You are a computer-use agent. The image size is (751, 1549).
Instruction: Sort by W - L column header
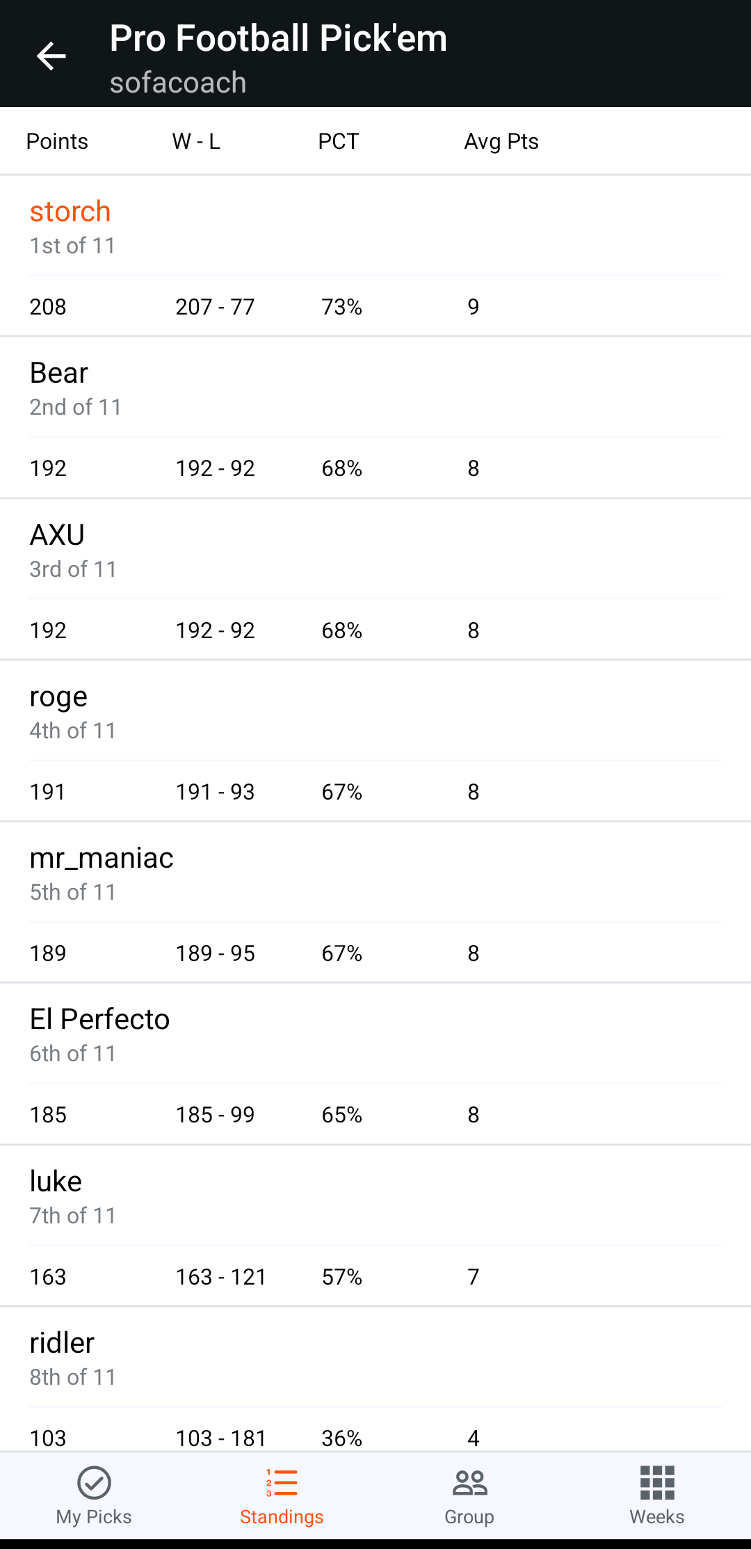coord(196,141)
